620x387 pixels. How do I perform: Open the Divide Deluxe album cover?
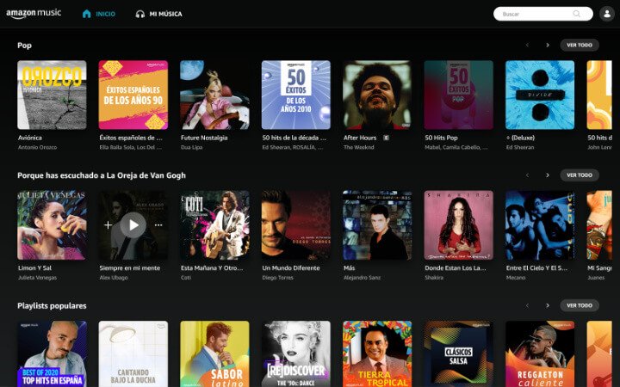tap(540, 95)
